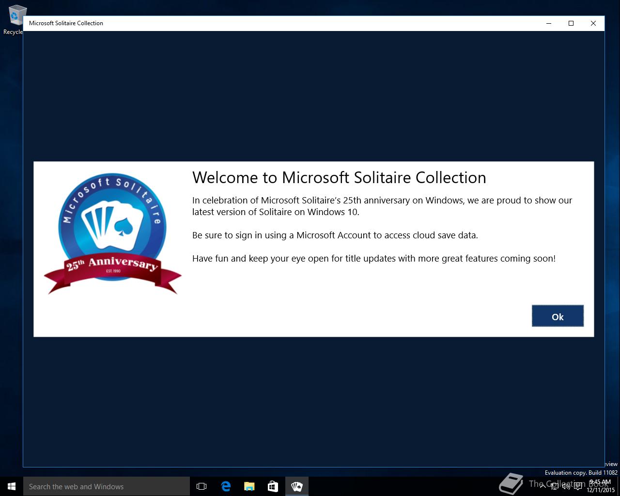Maximize the Solitaire Collection window
This screenshot has height=496, width=620.
coord(571,23)
